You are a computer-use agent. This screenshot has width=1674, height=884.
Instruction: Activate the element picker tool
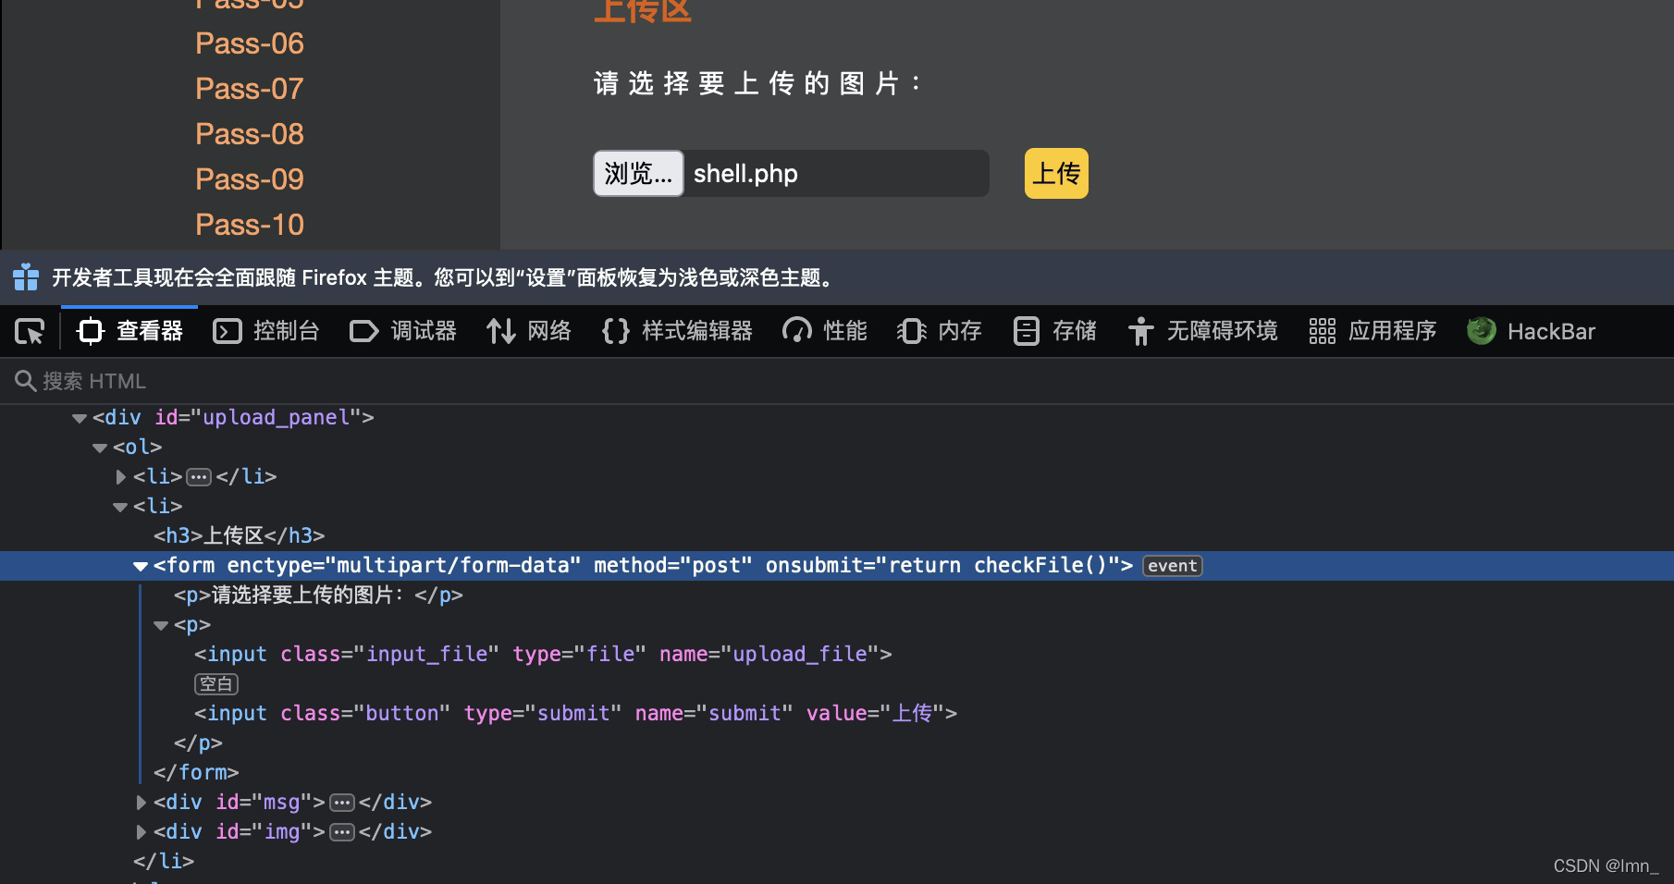(30, 331)
